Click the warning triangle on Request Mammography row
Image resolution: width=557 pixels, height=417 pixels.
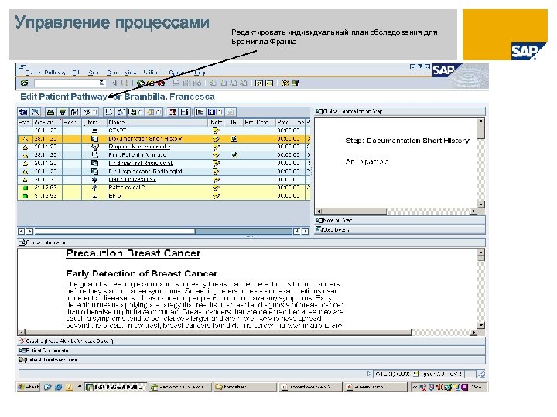pyautogui.click(x=26, y=147)
